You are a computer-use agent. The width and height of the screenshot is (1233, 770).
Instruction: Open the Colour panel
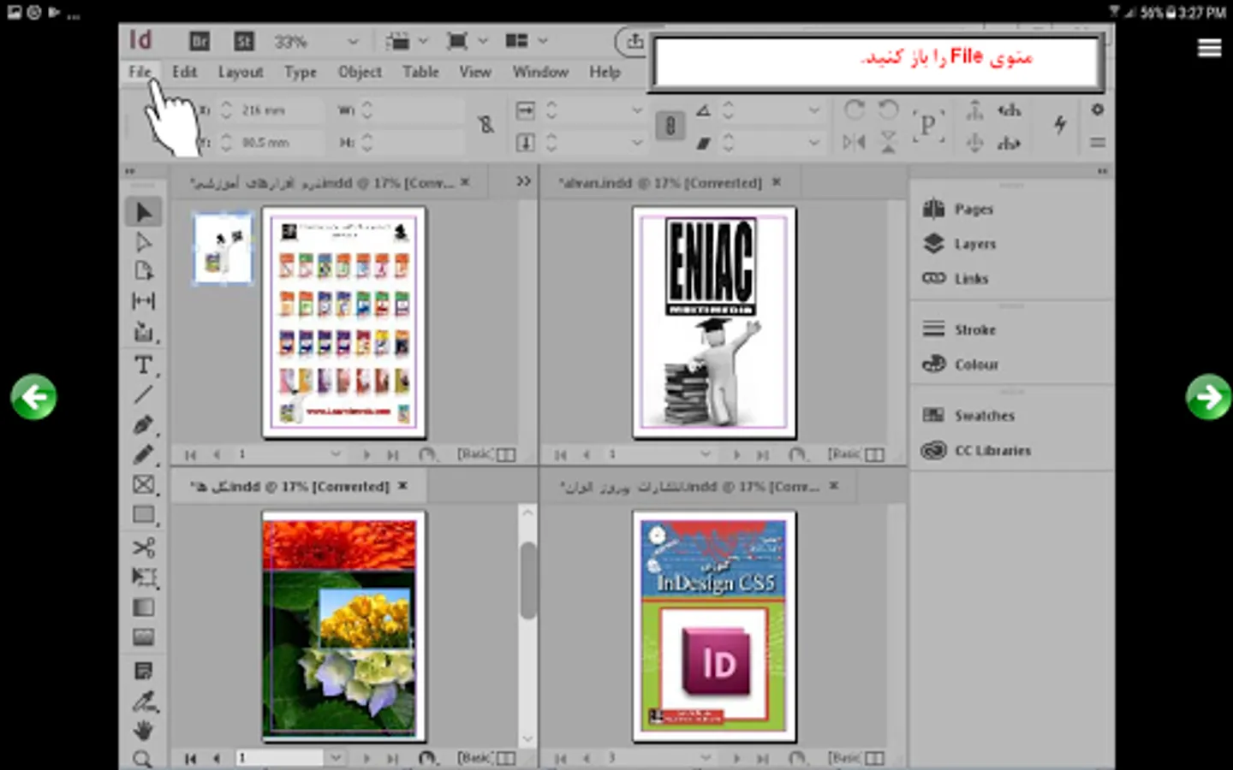976,364
